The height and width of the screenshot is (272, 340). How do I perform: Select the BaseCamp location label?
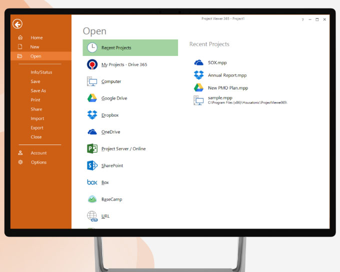(x=111, y=199)
